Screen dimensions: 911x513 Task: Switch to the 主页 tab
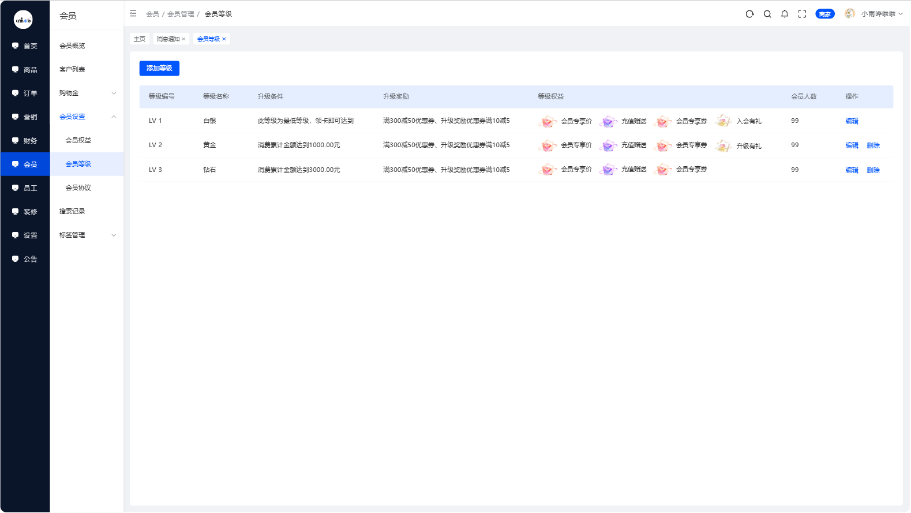[x=140, y=39]
